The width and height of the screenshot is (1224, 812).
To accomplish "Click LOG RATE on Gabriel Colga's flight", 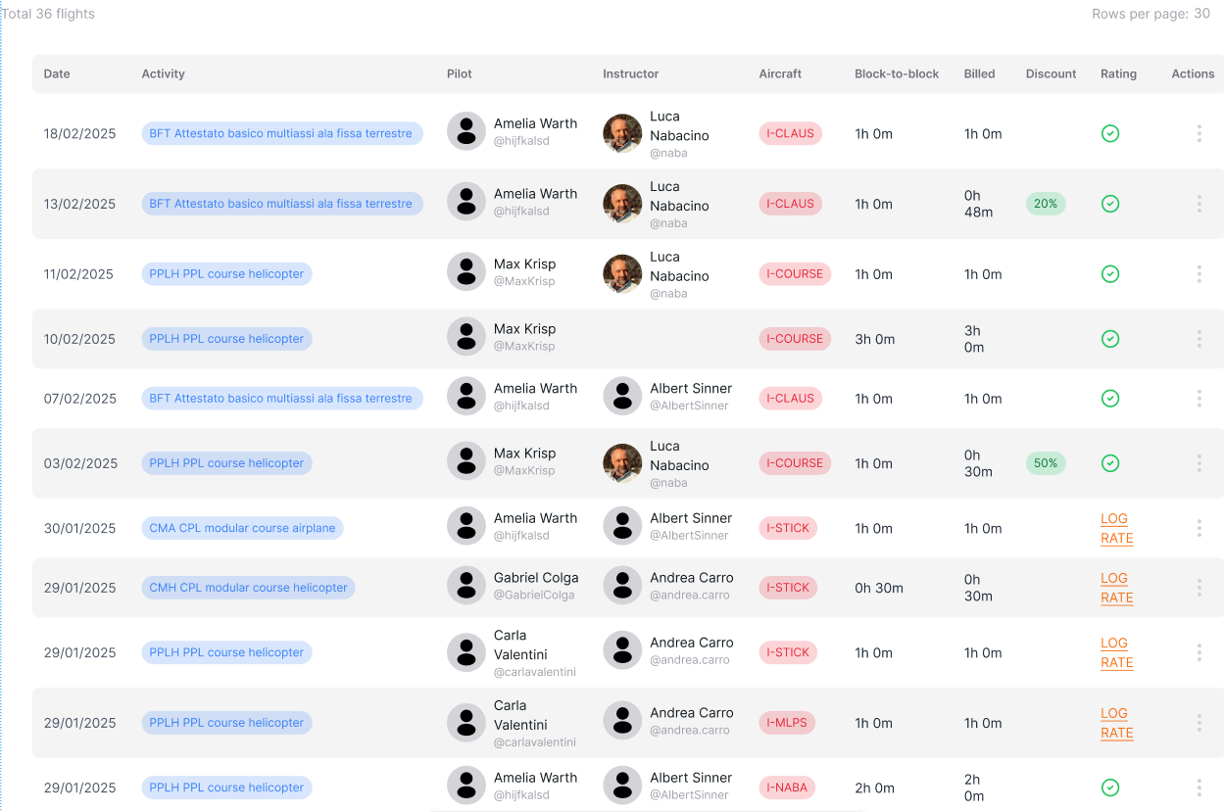I will (1116, 588).
